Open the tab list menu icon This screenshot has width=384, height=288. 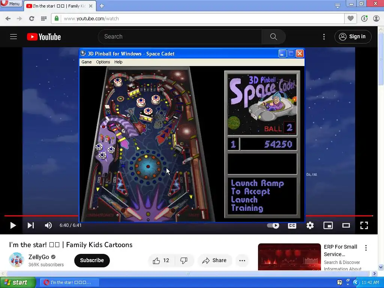point(337,6)
